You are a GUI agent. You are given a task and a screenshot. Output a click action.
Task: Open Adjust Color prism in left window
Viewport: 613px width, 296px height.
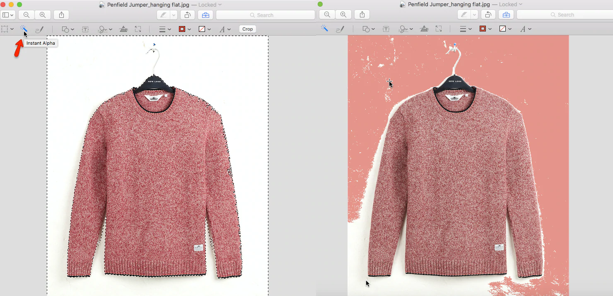123,29
